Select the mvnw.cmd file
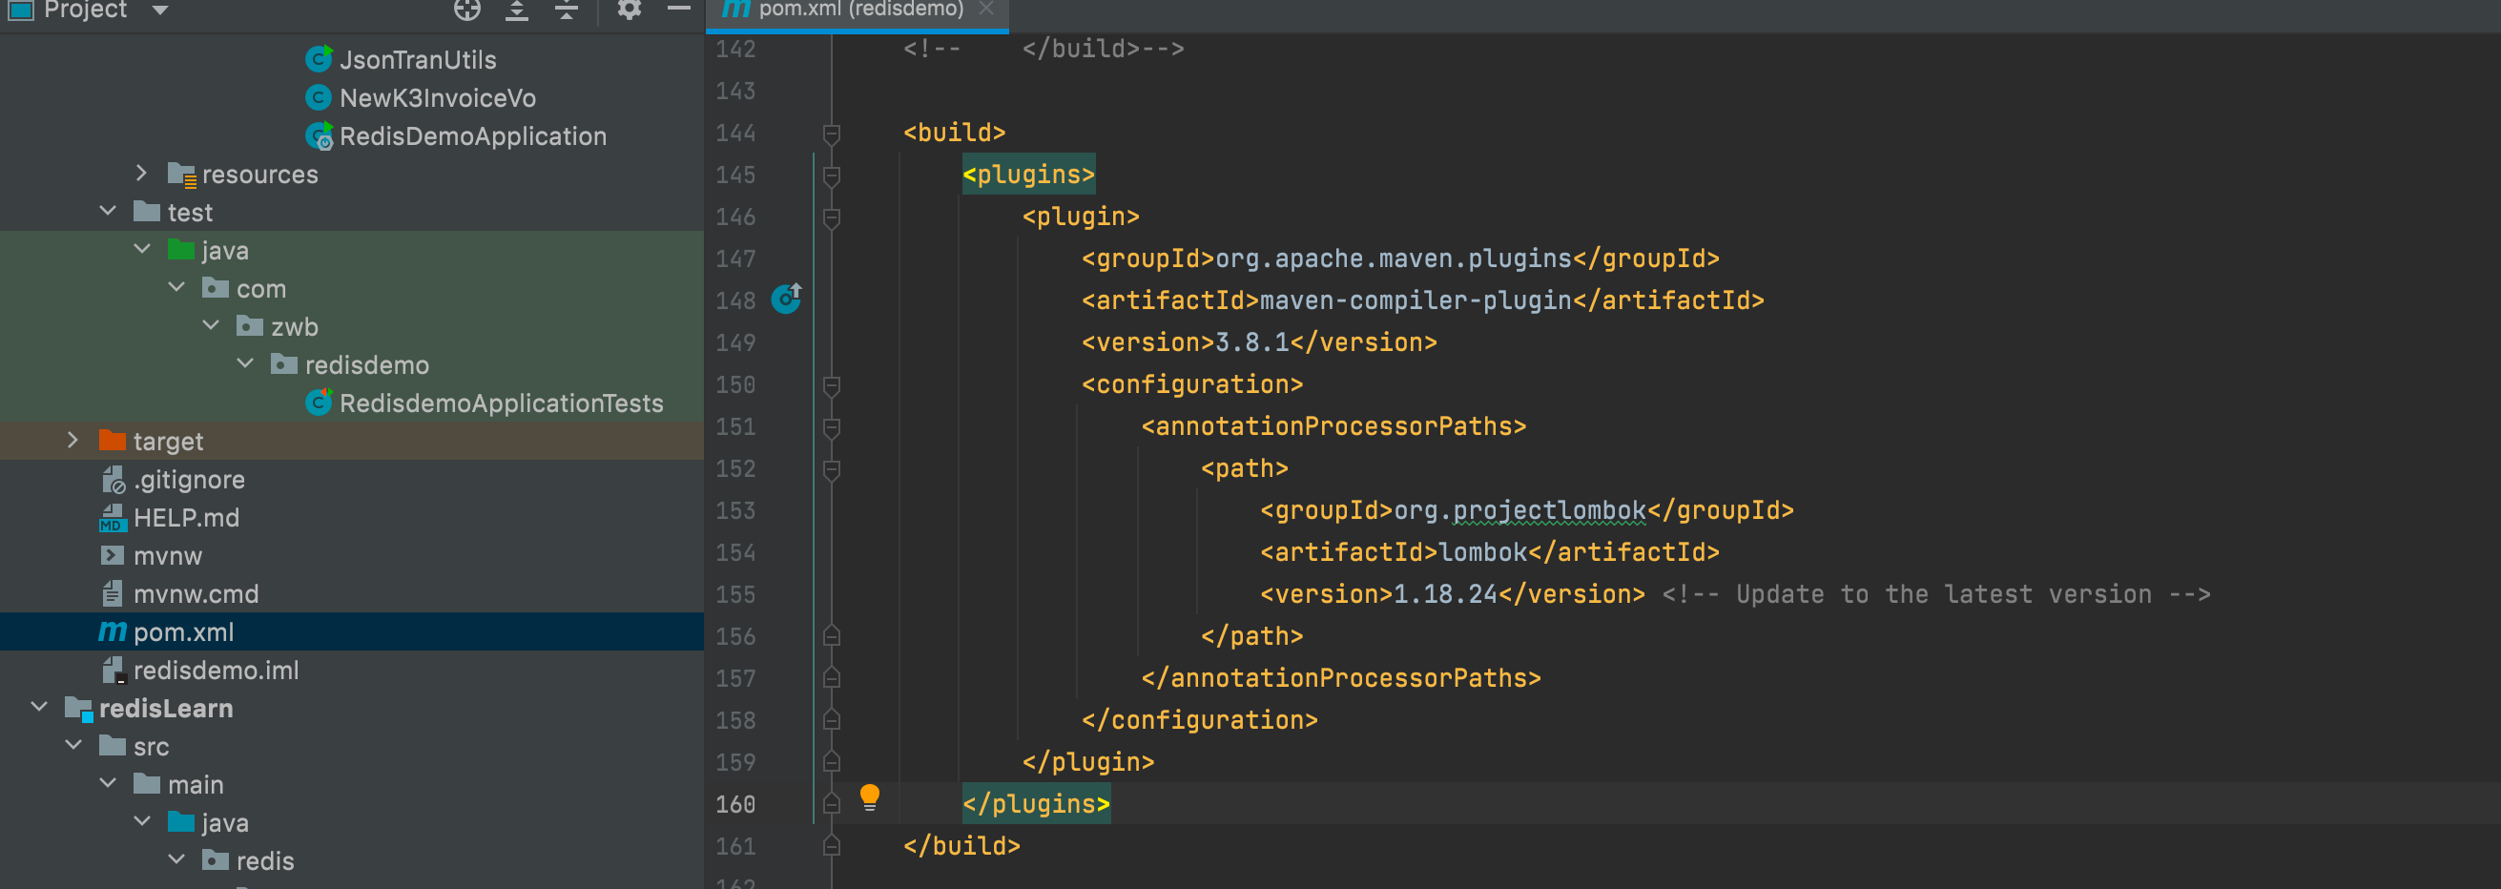 pyautogui.click(x=196, y=594)
